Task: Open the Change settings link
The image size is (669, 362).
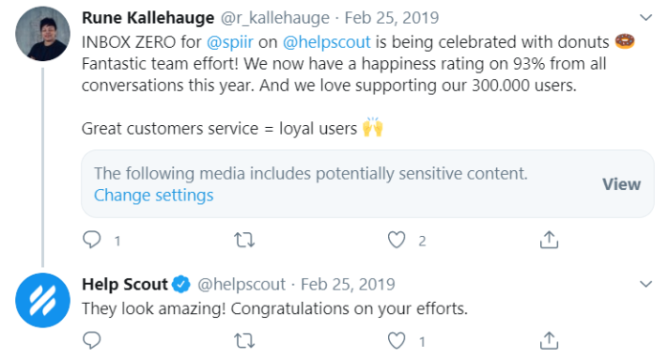Action: (x=154, y=195)
